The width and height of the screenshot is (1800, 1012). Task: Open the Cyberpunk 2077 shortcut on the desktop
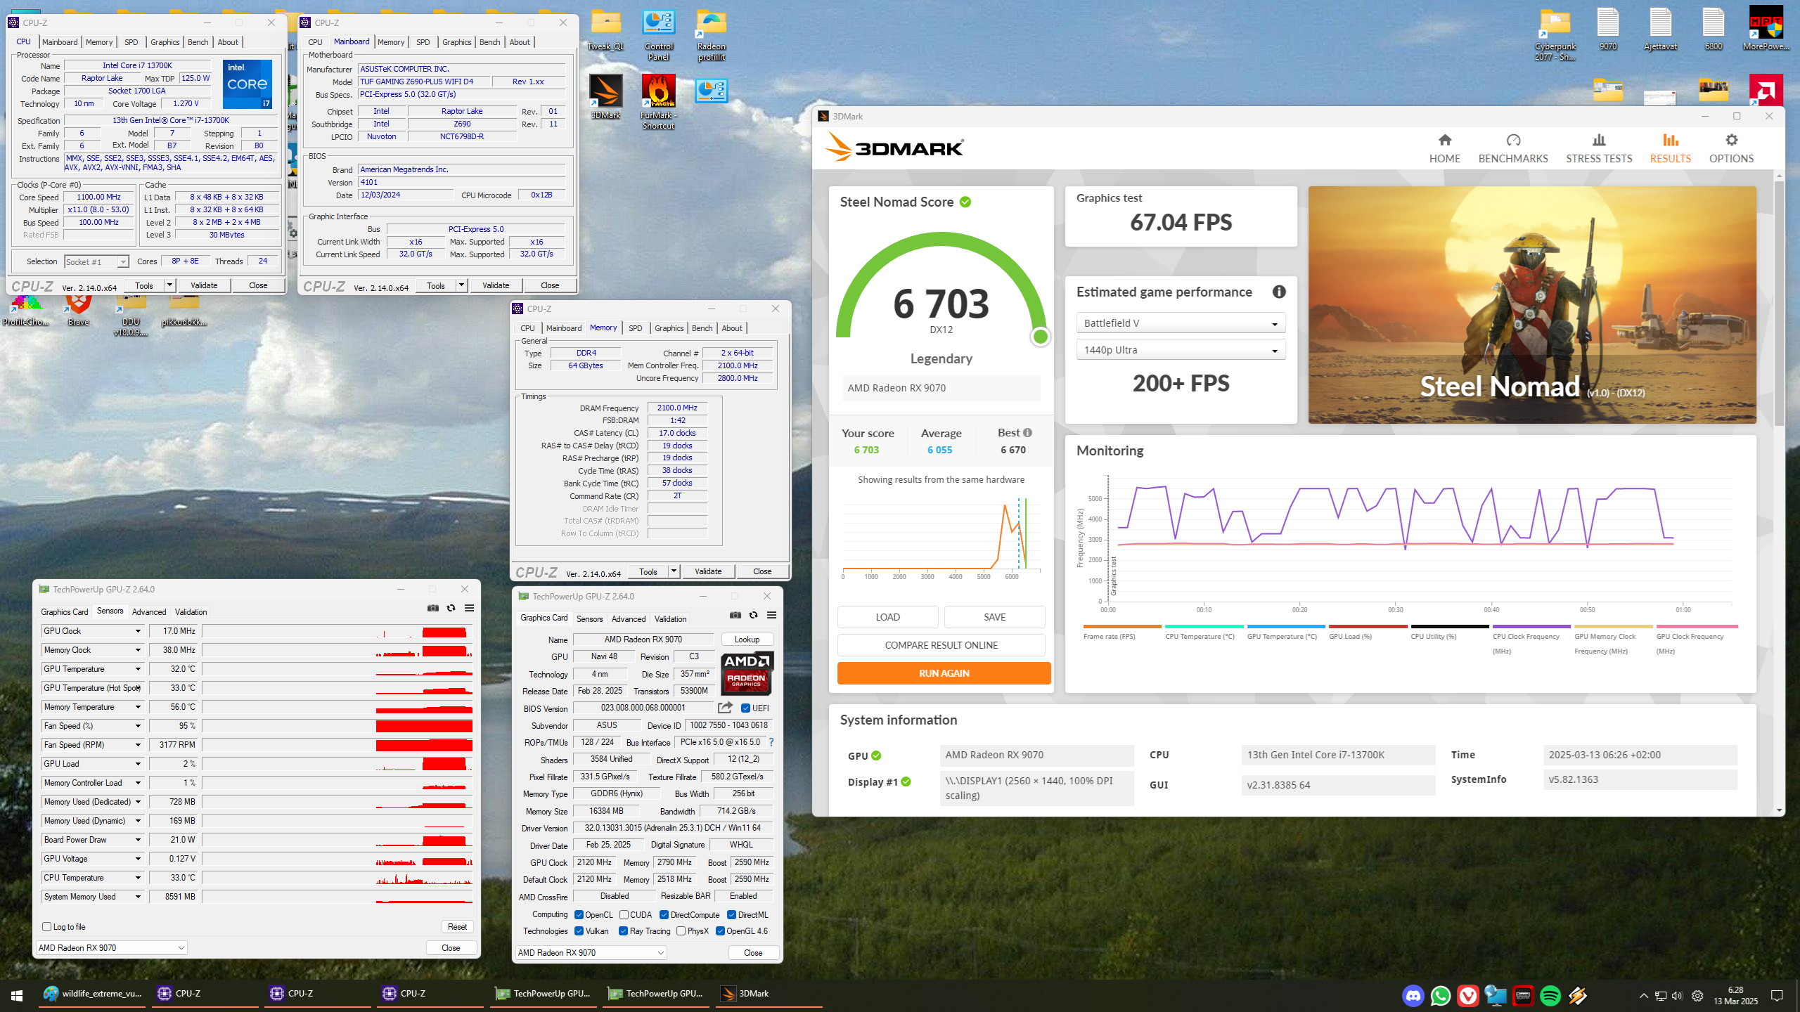pos(1555,35)
